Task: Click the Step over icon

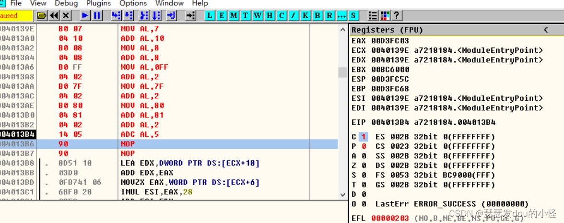Action: pyautogui.click(x=129, y=15)
